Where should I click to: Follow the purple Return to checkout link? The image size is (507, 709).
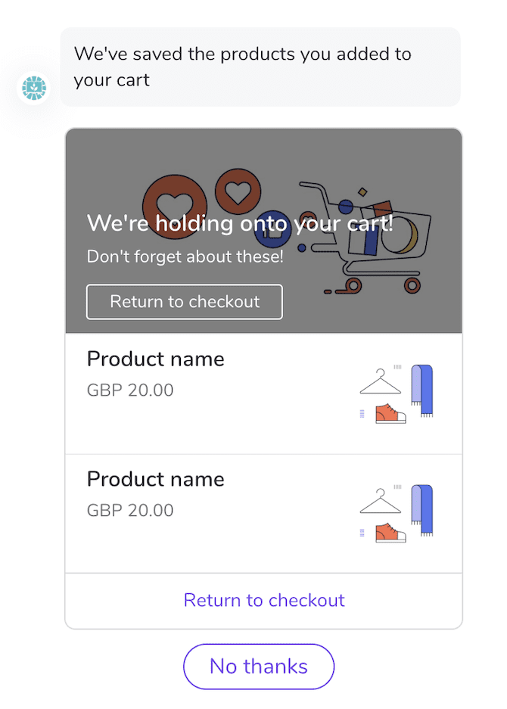pyautogui.click(x=264, y=600)
